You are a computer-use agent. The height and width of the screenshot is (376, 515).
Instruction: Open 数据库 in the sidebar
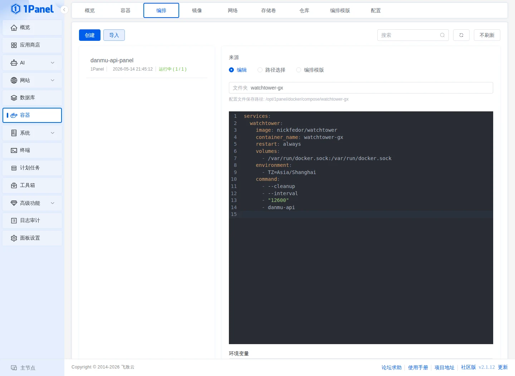pyautogui.click(x=32, y=98)
